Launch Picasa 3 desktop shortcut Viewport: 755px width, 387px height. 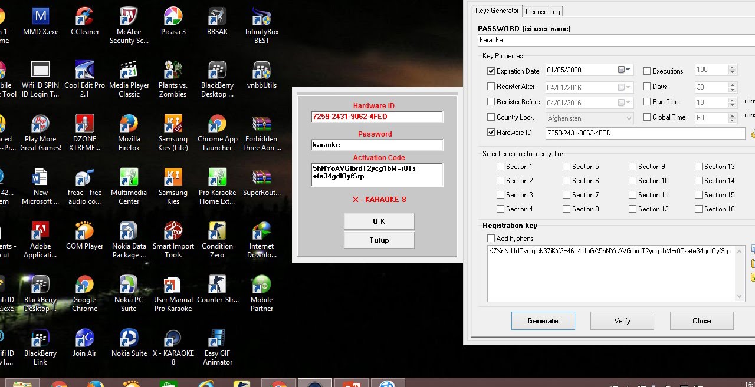pos(173,21)
